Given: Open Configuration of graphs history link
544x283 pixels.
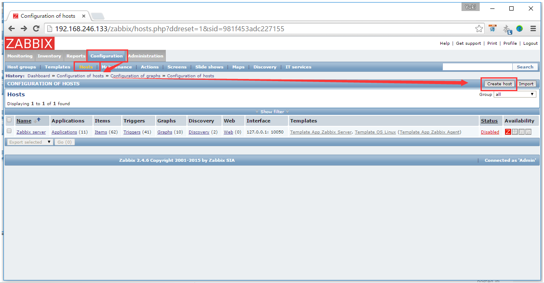Looking at the screenshot, I should [135, 76].
